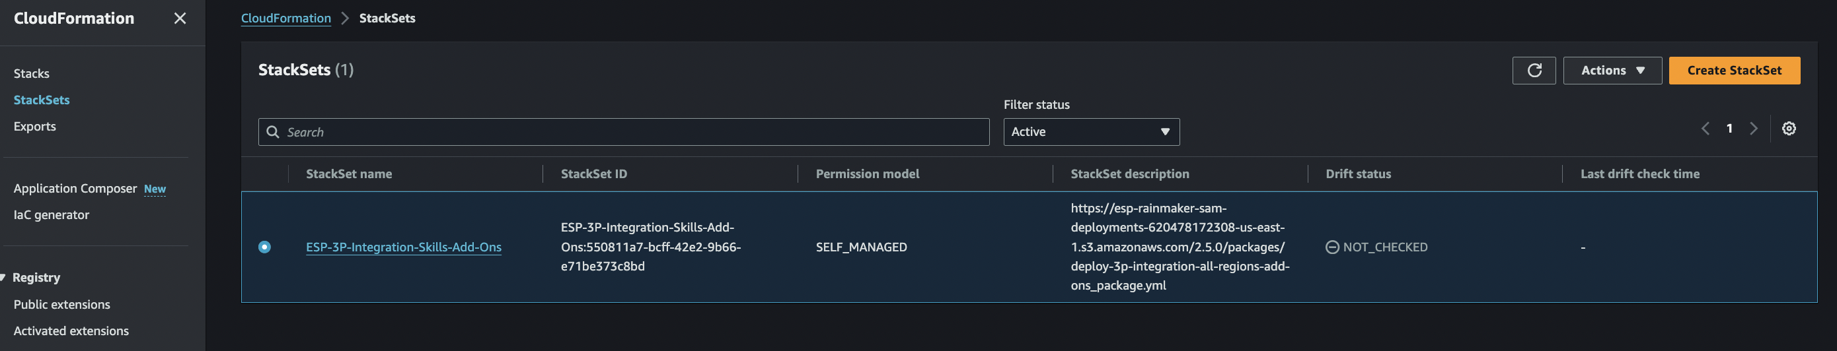
Task: Click the NOT_CHECKED drift status text
Action: coord(1385,247)
